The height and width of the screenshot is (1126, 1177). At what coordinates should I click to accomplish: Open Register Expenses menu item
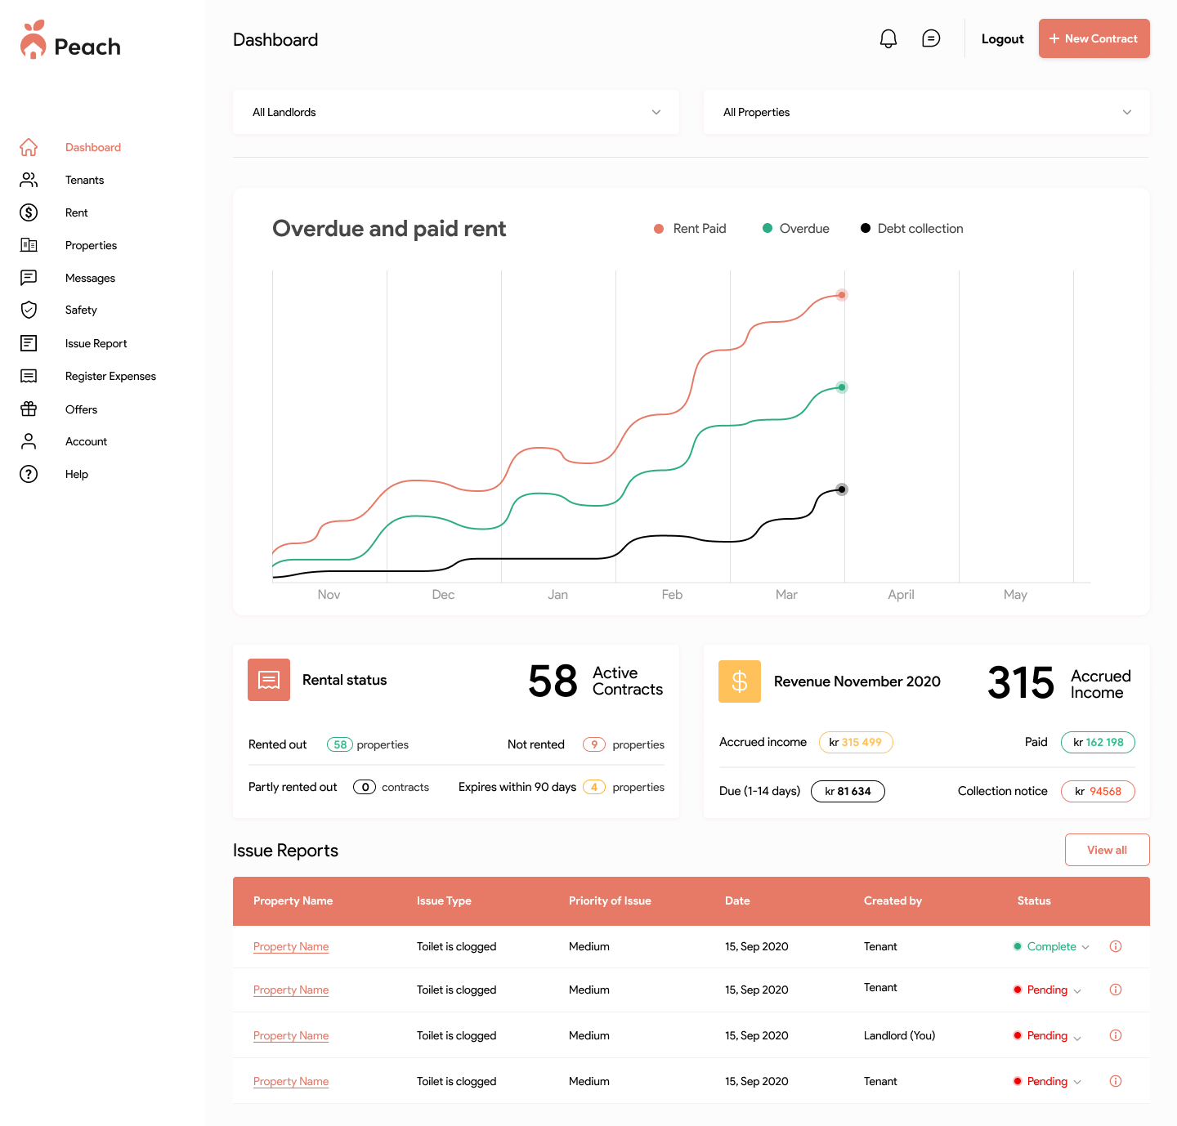(x=110, y=376)
